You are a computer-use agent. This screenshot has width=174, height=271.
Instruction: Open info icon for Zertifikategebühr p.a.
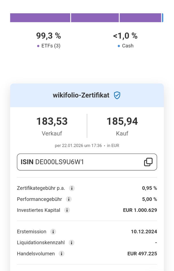[72, 188]
